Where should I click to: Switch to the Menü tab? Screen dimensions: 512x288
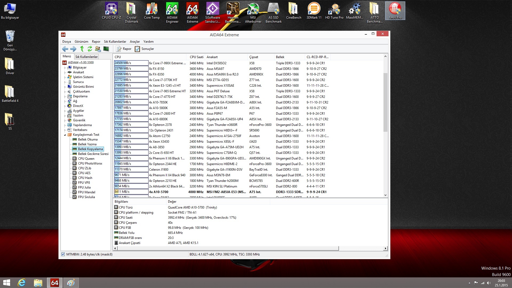point(67,56)
